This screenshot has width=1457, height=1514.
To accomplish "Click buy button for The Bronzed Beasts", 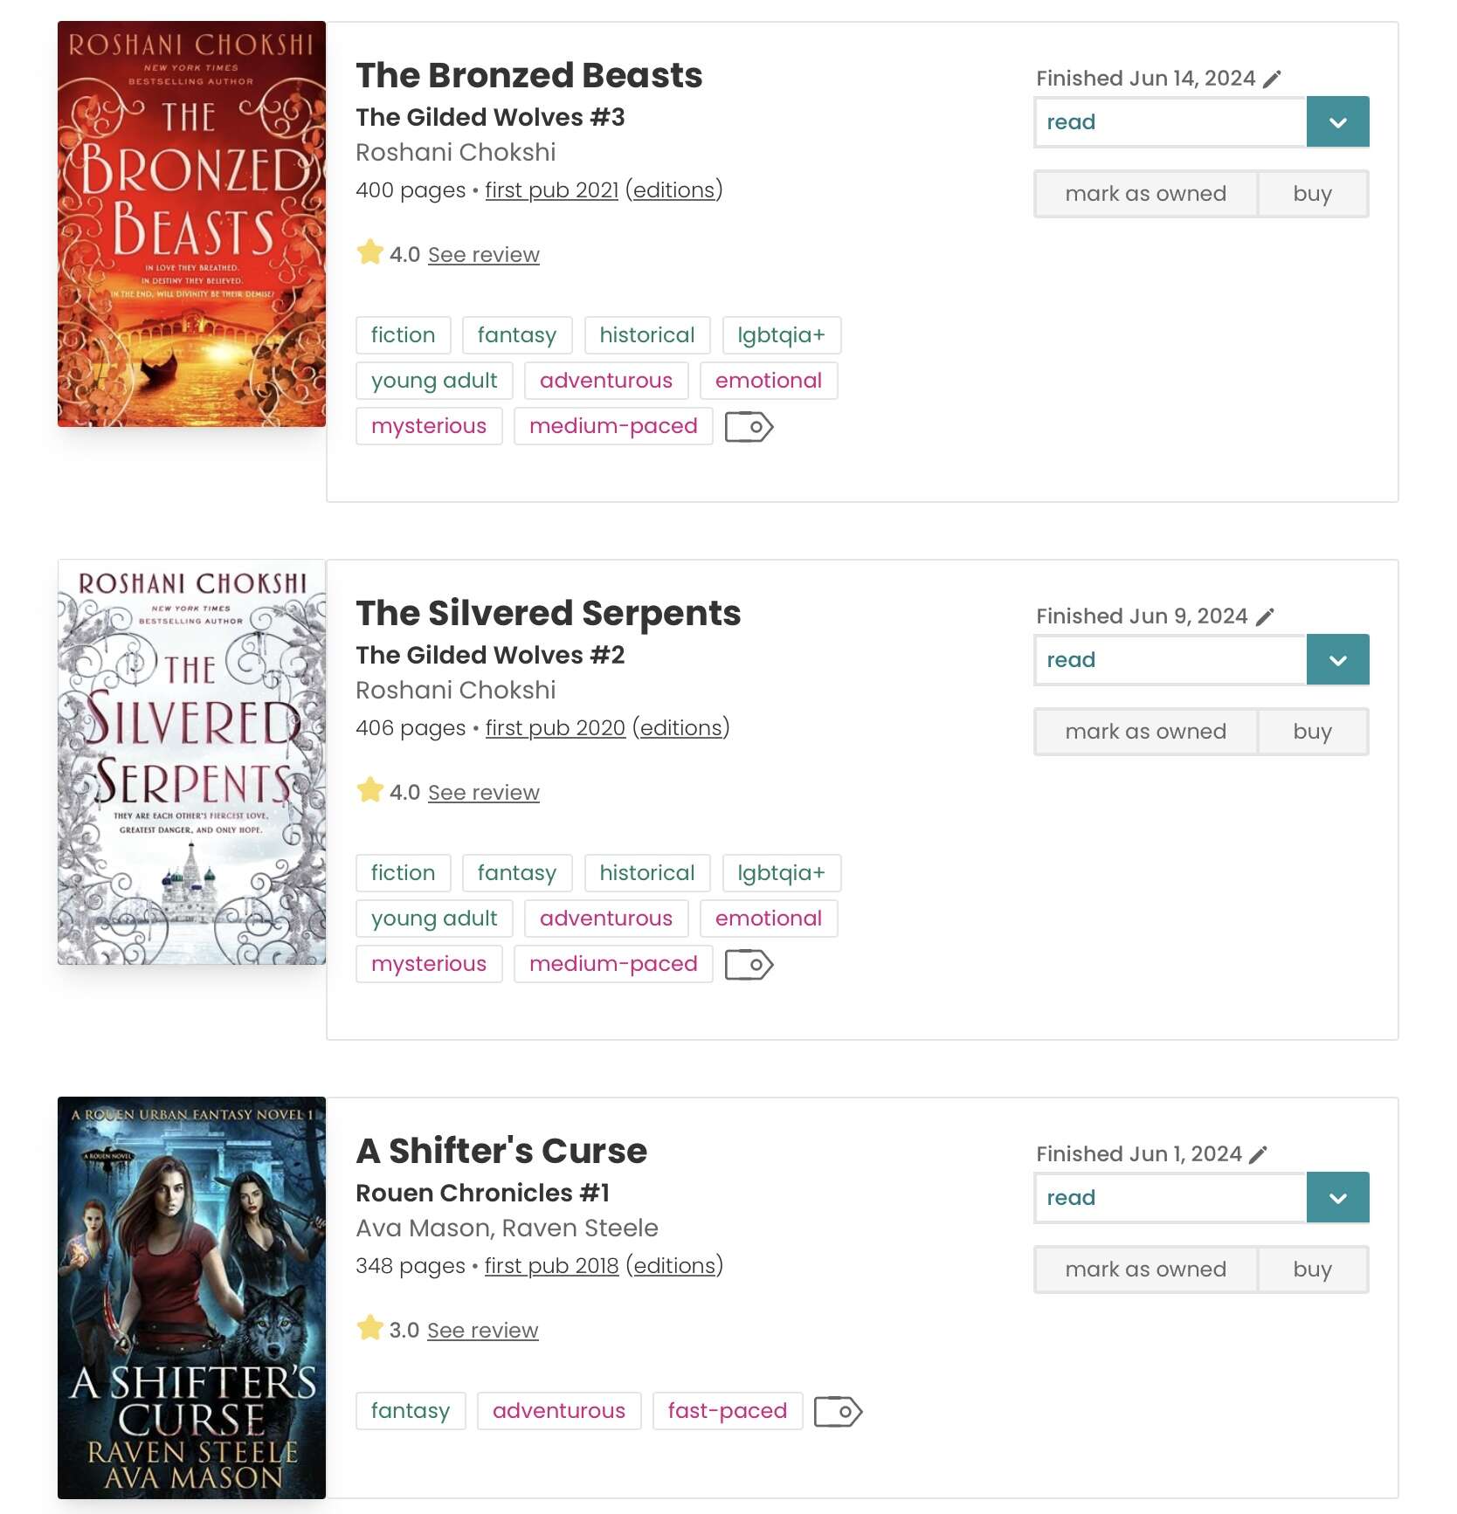I will click(1313, 194).
